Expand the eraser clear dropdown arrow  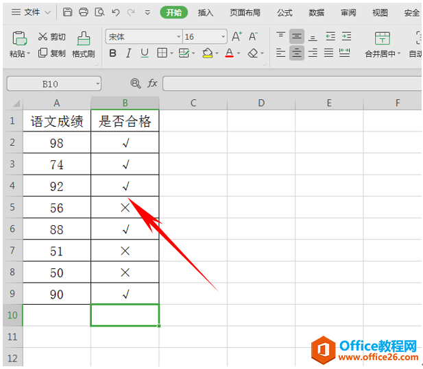[262, 53]
